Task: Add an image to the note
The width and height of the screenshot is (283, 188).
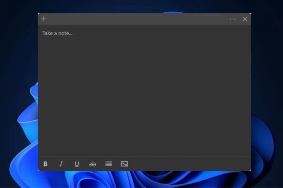Action: 124,164
